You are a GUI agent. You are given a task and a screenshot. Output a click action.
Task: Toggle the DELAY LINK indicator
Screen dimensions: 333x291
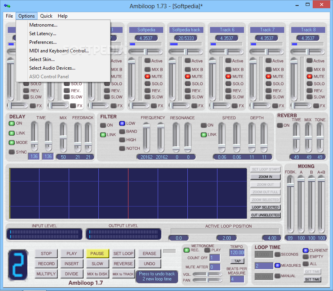click(x=12, y=133)
